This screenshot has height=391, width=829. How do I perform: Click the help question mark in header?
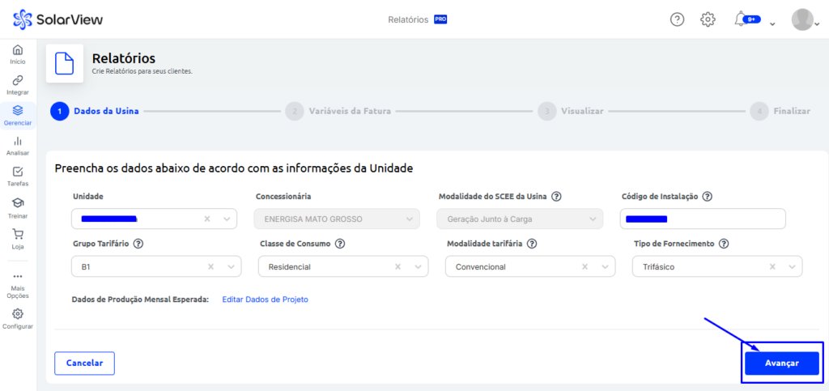click(x=678, y=19)
